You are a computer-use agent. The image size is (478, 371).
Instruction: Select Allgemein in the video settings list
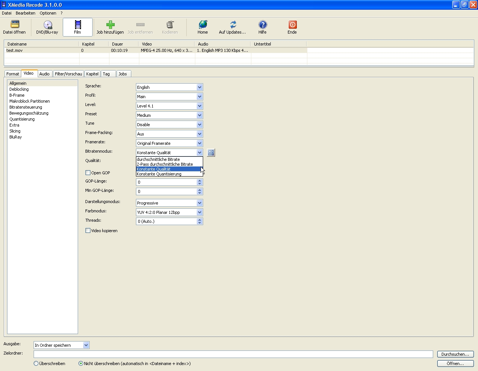tap(42, 83)
